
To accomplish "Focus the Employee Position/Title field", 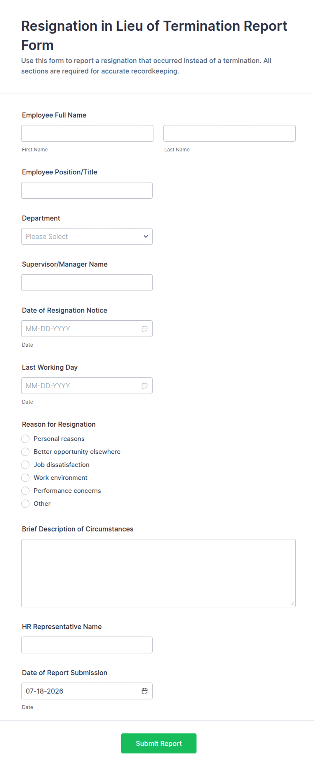I will (x=87, y=190).
